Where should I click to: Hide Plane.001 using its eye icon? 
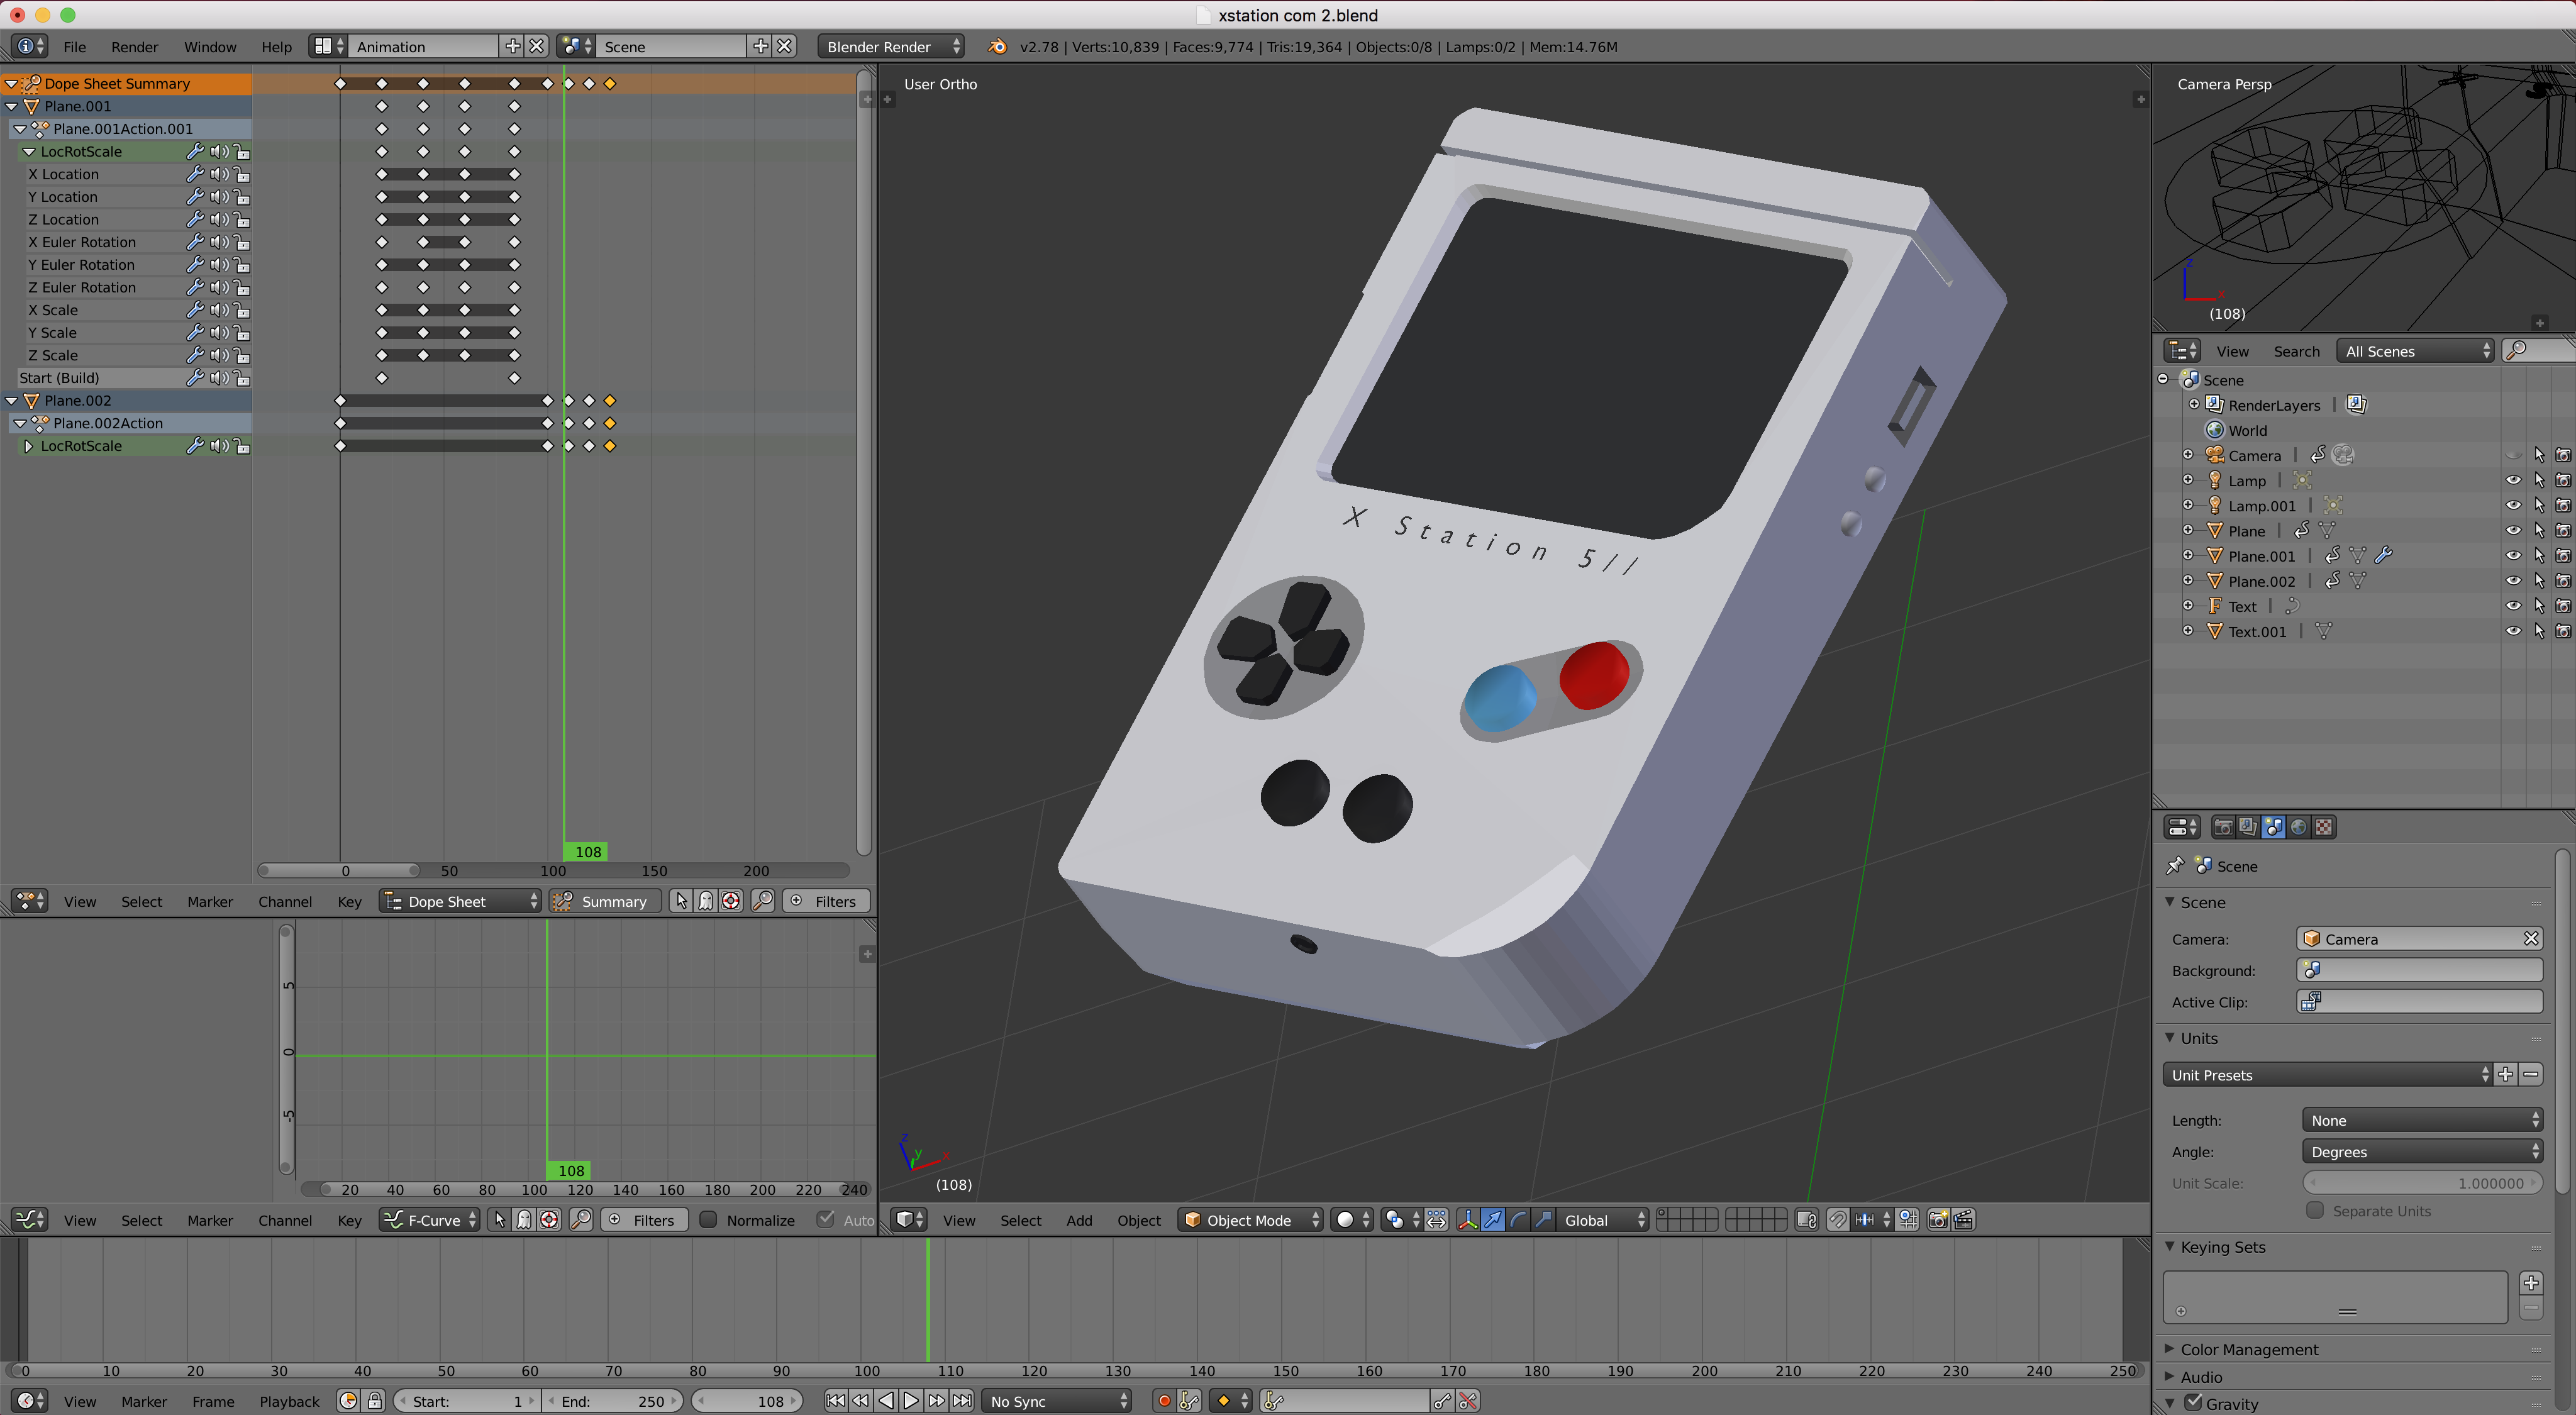click(x=2512, y=556)
